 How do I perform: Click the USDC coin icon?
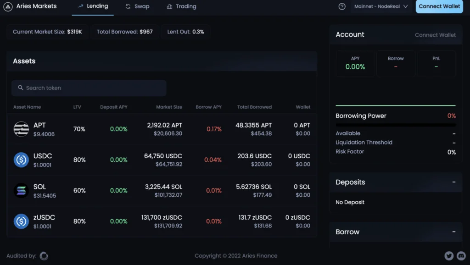click(x=21, y=160)
